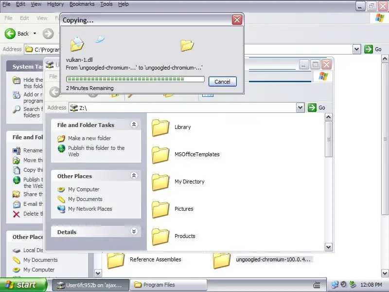Open the MSOfficeTemplates folder icon
Image resolution: width=389 pixels, height=292 pixels.
[x=160, y=155]
